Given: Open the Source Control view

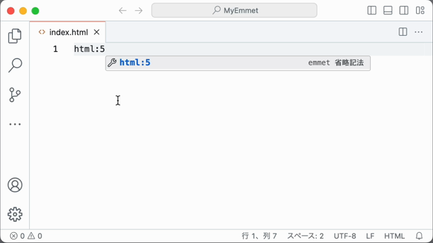Looking at the screenshot, I should [15, 94].
